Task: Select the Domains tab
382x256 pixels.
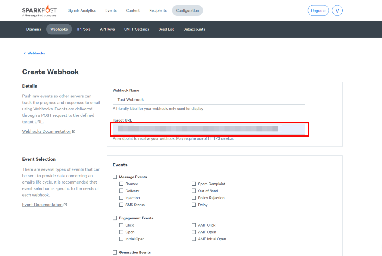Action: pyautogui.click(x=34, y=29)
